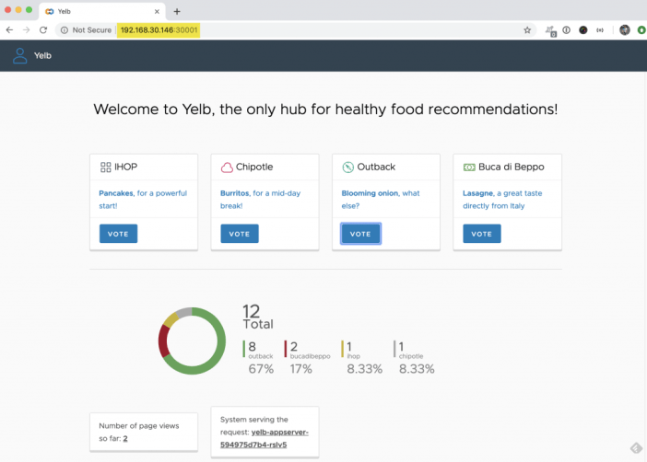
Task: Click the 67% percentage value
Action: coord(261,369)
